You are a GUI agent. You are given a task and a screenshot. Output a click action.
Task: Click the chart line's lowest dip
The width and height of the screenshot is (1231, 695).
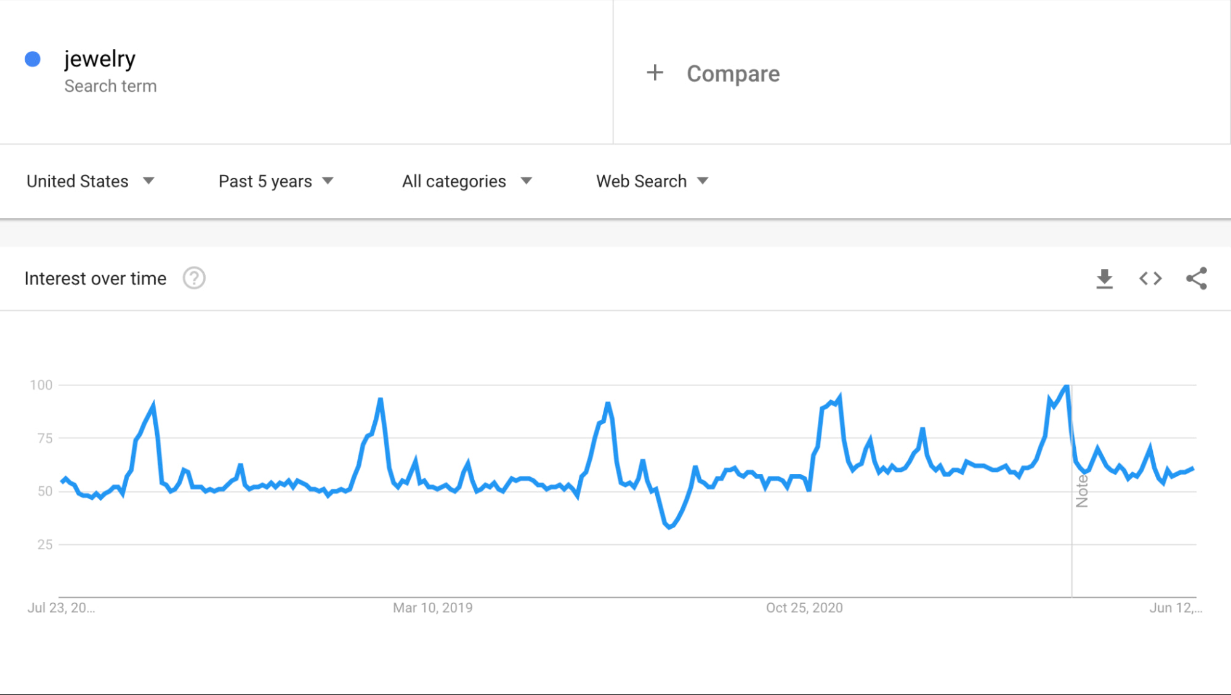pos(669,527)
